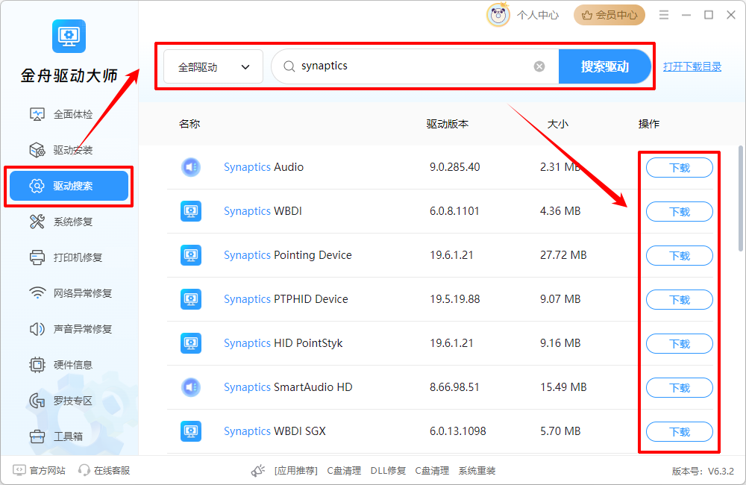Select the Synaptics Audio name text
This screenshot has height=485, width=746.
(263, 167)
